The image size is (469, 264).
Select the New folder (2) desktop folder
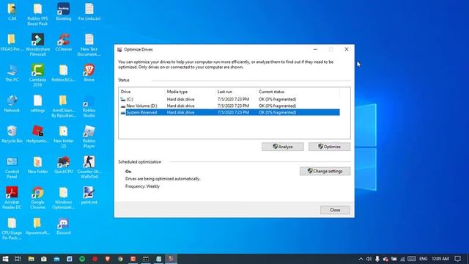tap(64, 137)
